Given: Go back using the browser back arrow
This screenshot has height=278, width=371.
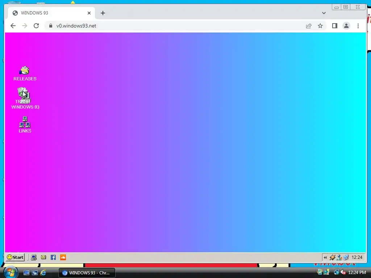Looking at the screenshot, I should pyautogui.click(x=13, y=26).
